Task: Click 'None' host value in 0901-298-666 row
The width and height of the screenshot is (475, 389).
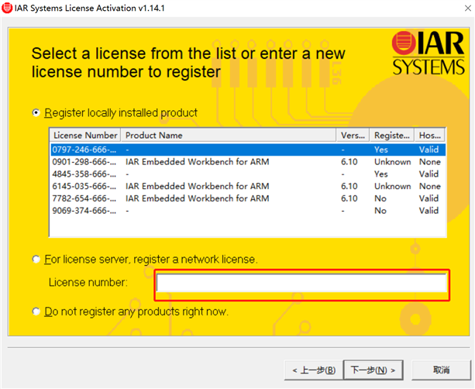Action: [x=430, y=162]
